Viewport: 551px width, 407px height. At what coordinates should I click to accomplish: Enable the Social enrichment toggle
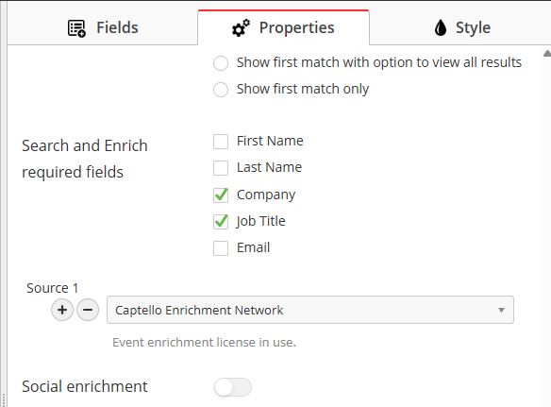(233, 387)
